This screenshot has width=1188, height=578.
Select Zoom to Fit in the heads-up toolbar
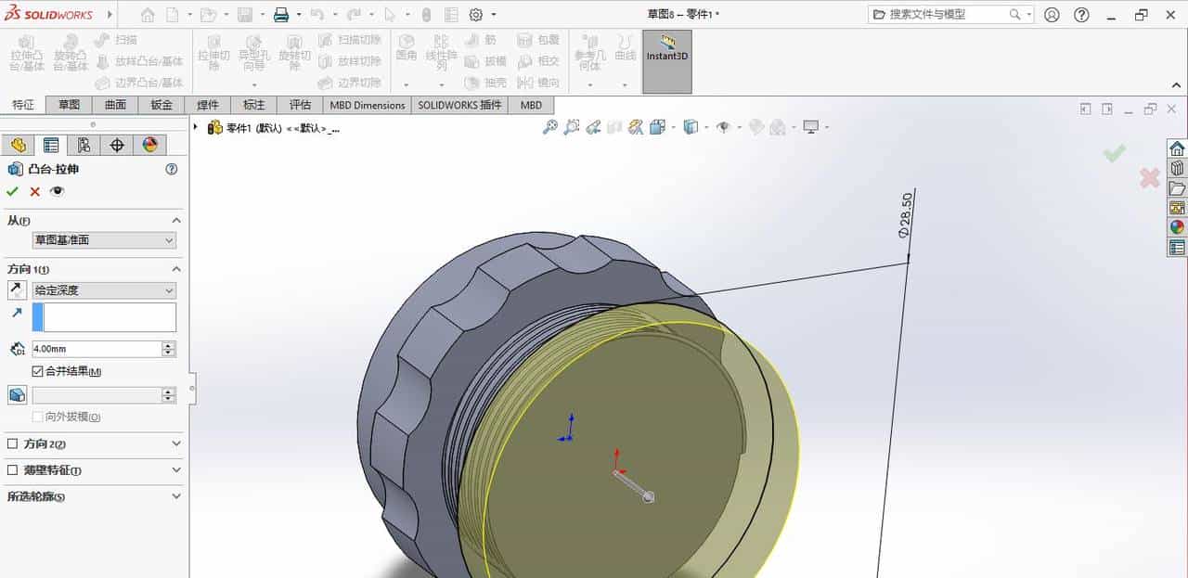551,126
